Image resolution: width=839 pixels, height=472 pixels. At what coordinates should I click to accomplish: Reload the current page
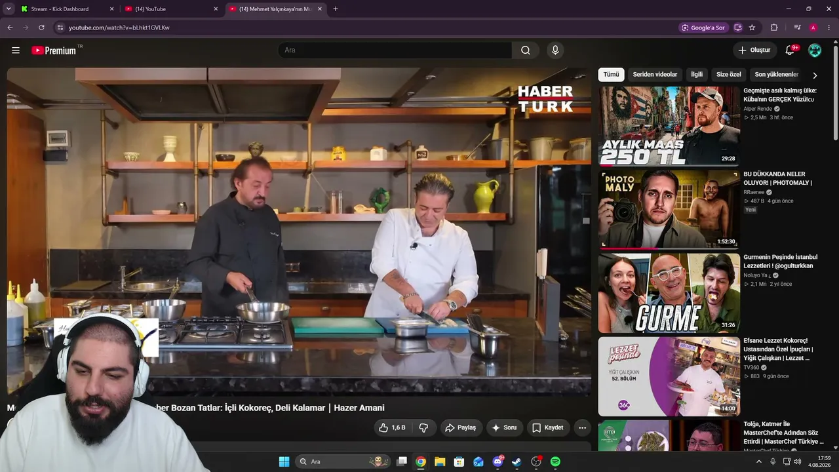41,28
